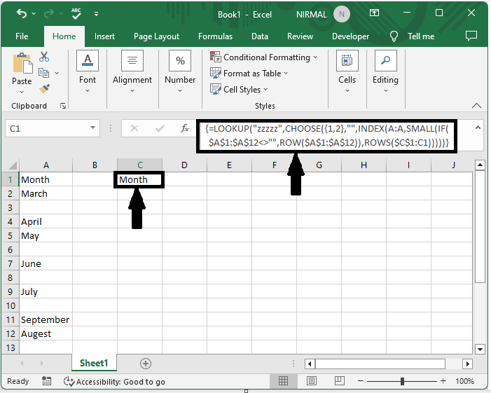The image size is (491, 393).
Task: Open the Cell Styles menu
Action: [x=239, y=89]
